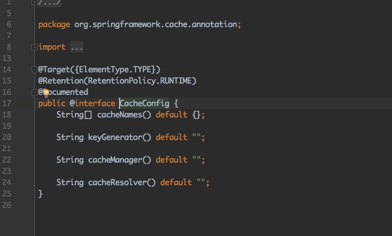Click line number 20 in the gutter
The height and width of the screenshot is (236, 392).
7,137
